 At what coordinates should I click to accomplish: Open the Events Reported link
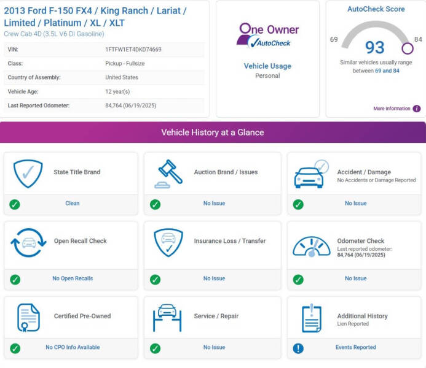pyautogui.click(x=355, y=347)
